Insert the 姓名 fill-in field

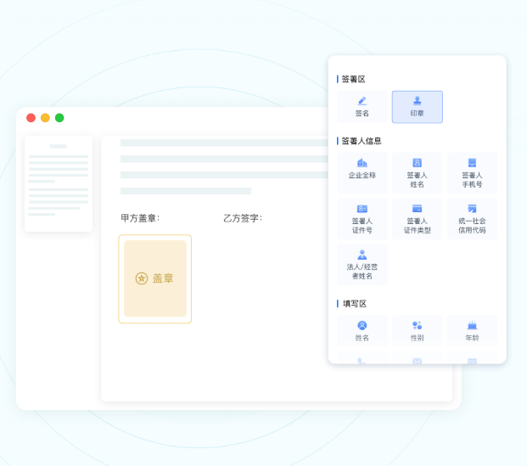tap(362, 331)
